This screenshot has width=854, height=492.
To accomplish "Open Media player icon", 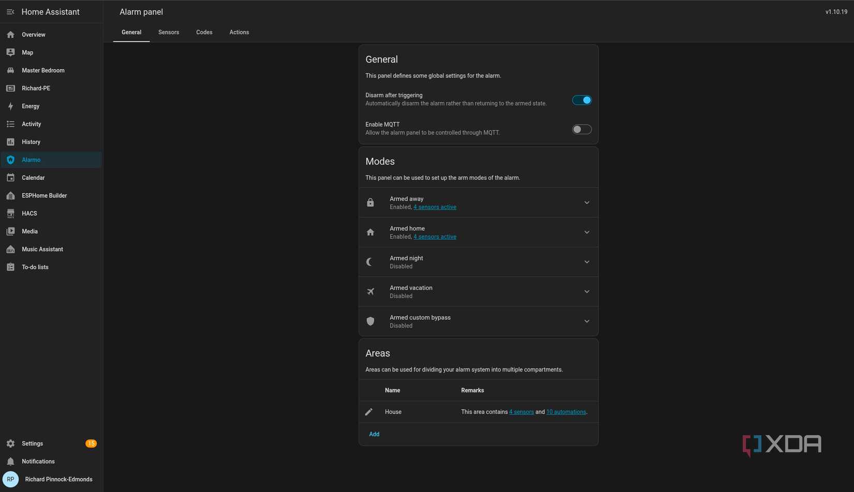I will [x=10, y=232].
